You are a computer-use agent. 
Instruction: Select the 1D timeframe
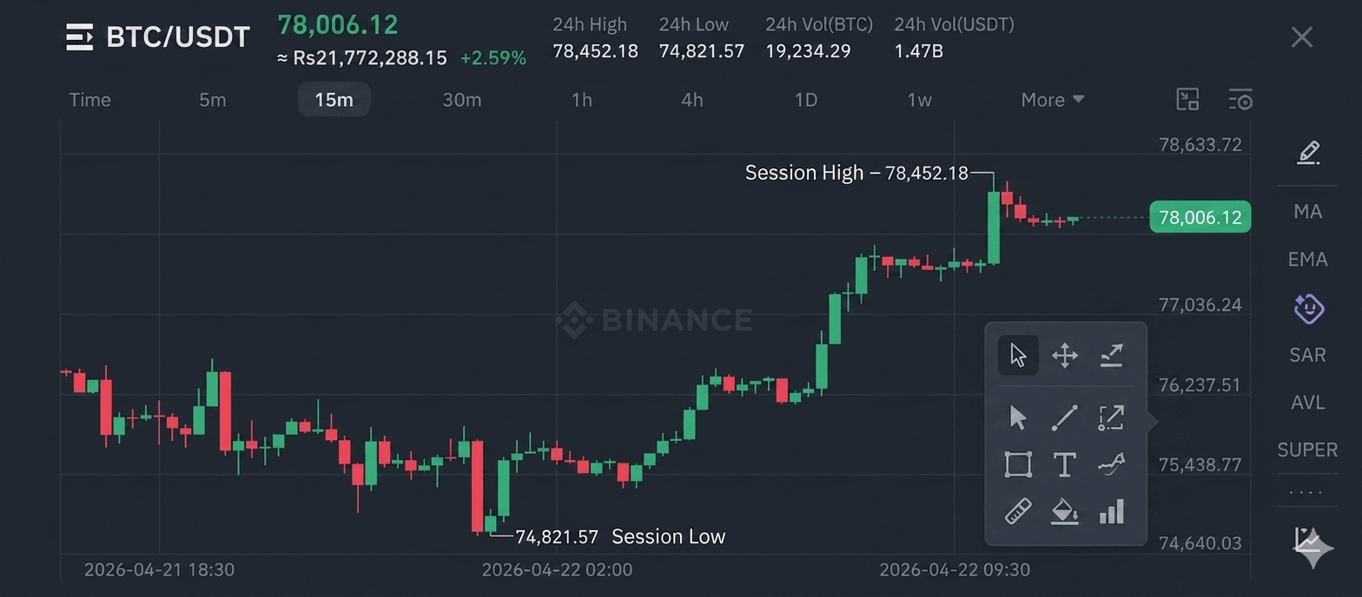[x=806, y=100]
